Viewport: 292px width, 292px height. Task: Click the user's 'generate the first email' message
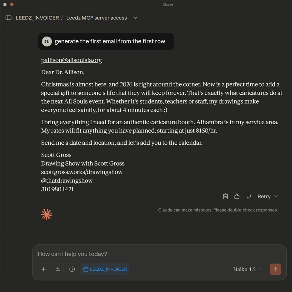pos(110,41)
